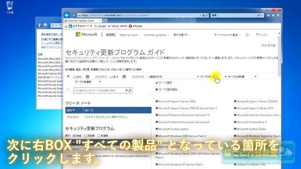Viewport: 301px width, 169px height.
Task: Toggle Microsoft Windows XP Service Pack 3 option
Action: pyautogui.click(x=179, y=164)
